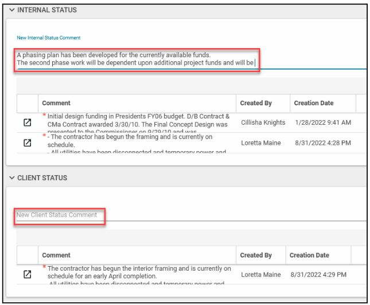Open the Cillisha Knights internal comment record
This screenshot has height=305, width=370.
28,122
